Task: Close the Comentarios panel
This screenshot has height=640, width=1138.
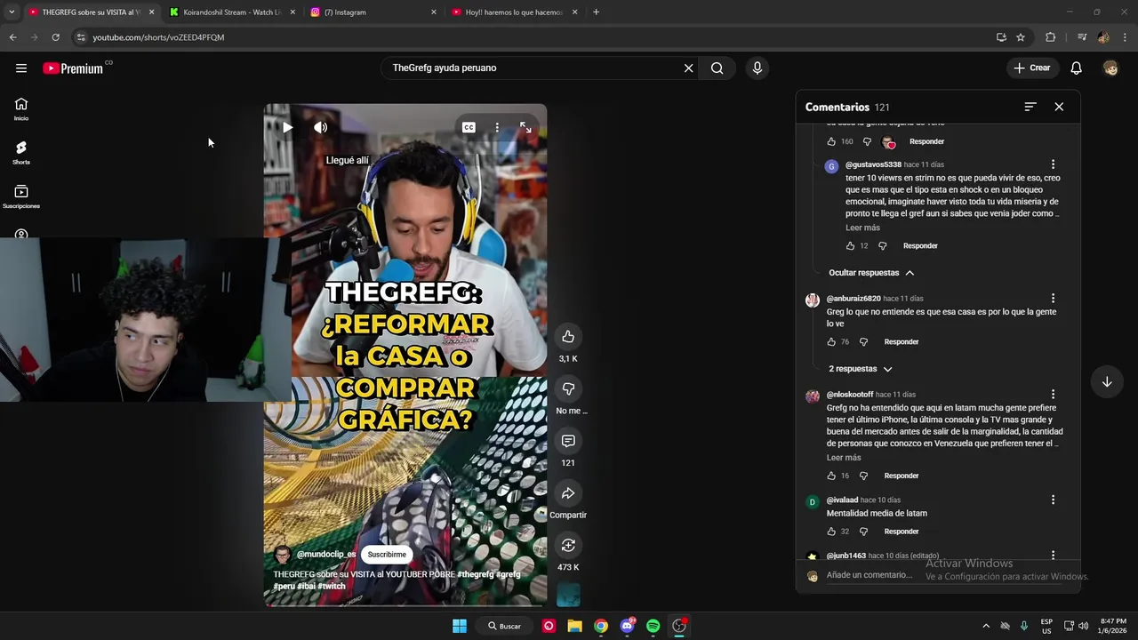Action: pos(1059,107)
